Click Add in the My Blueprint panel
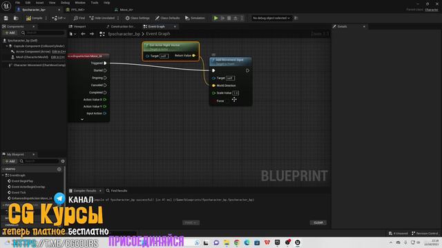 [10, 161]
